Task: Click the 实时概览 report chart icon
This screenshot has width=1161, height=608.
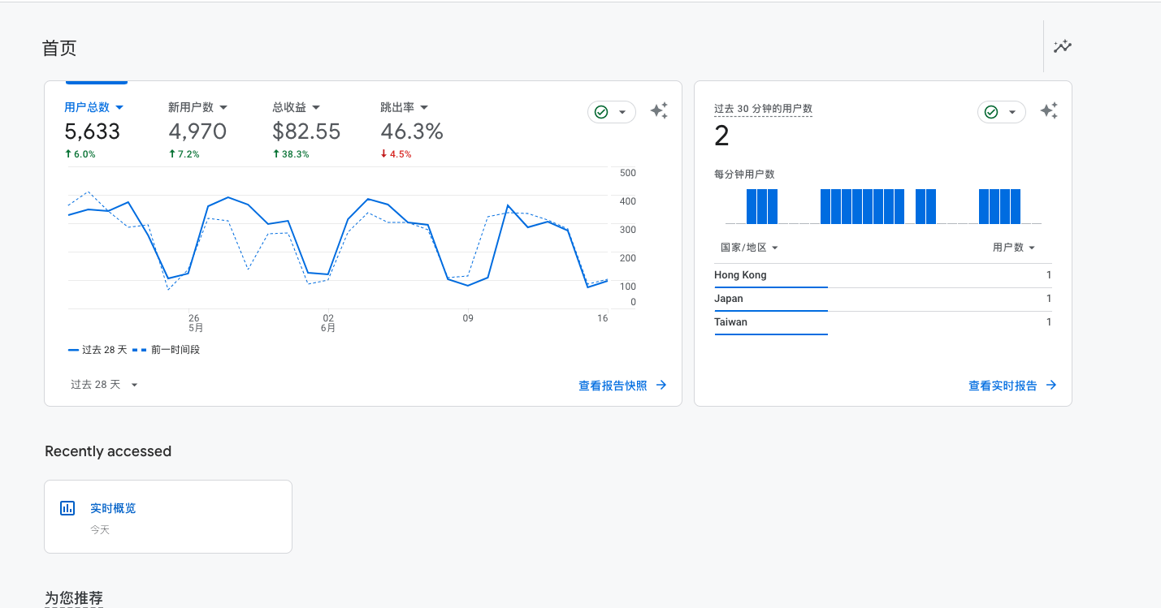Action: click(67, 508)
